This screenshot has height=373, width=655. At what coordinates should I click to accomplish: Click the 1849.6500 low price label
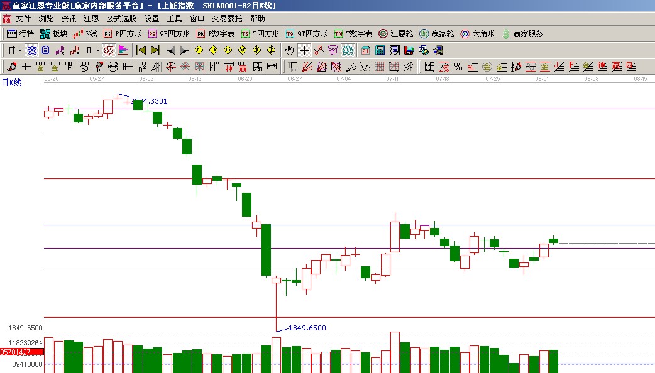307,328
